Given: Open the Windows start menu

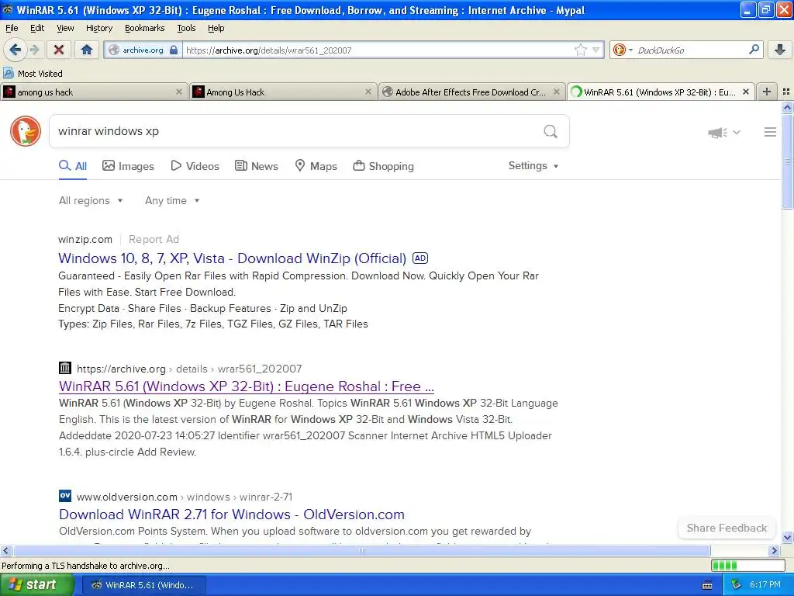Looking at the screenshot, I should (x=37, y=584).
